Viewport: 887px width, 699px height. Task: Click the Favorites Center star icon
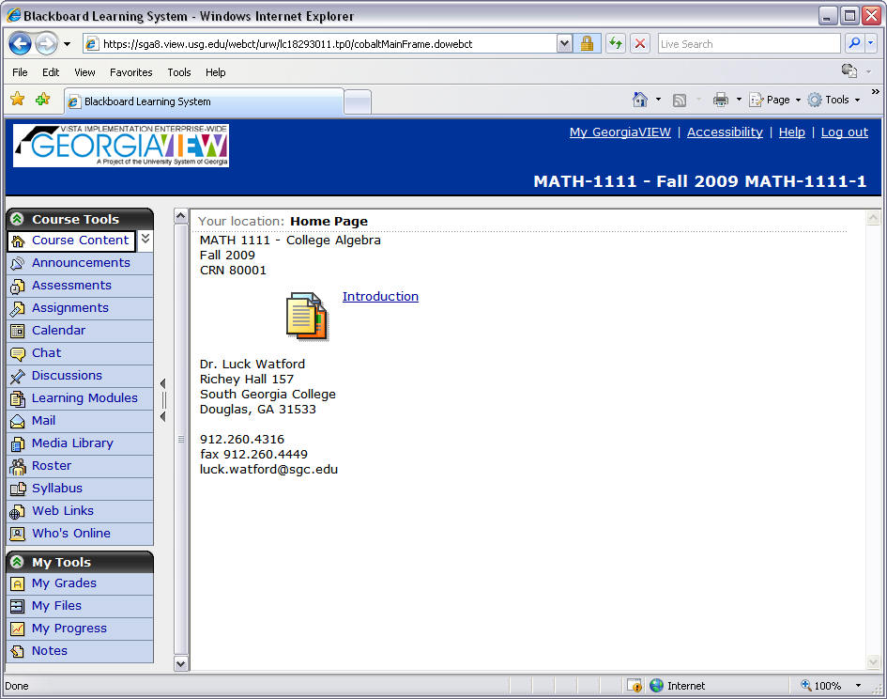point(18,100)
